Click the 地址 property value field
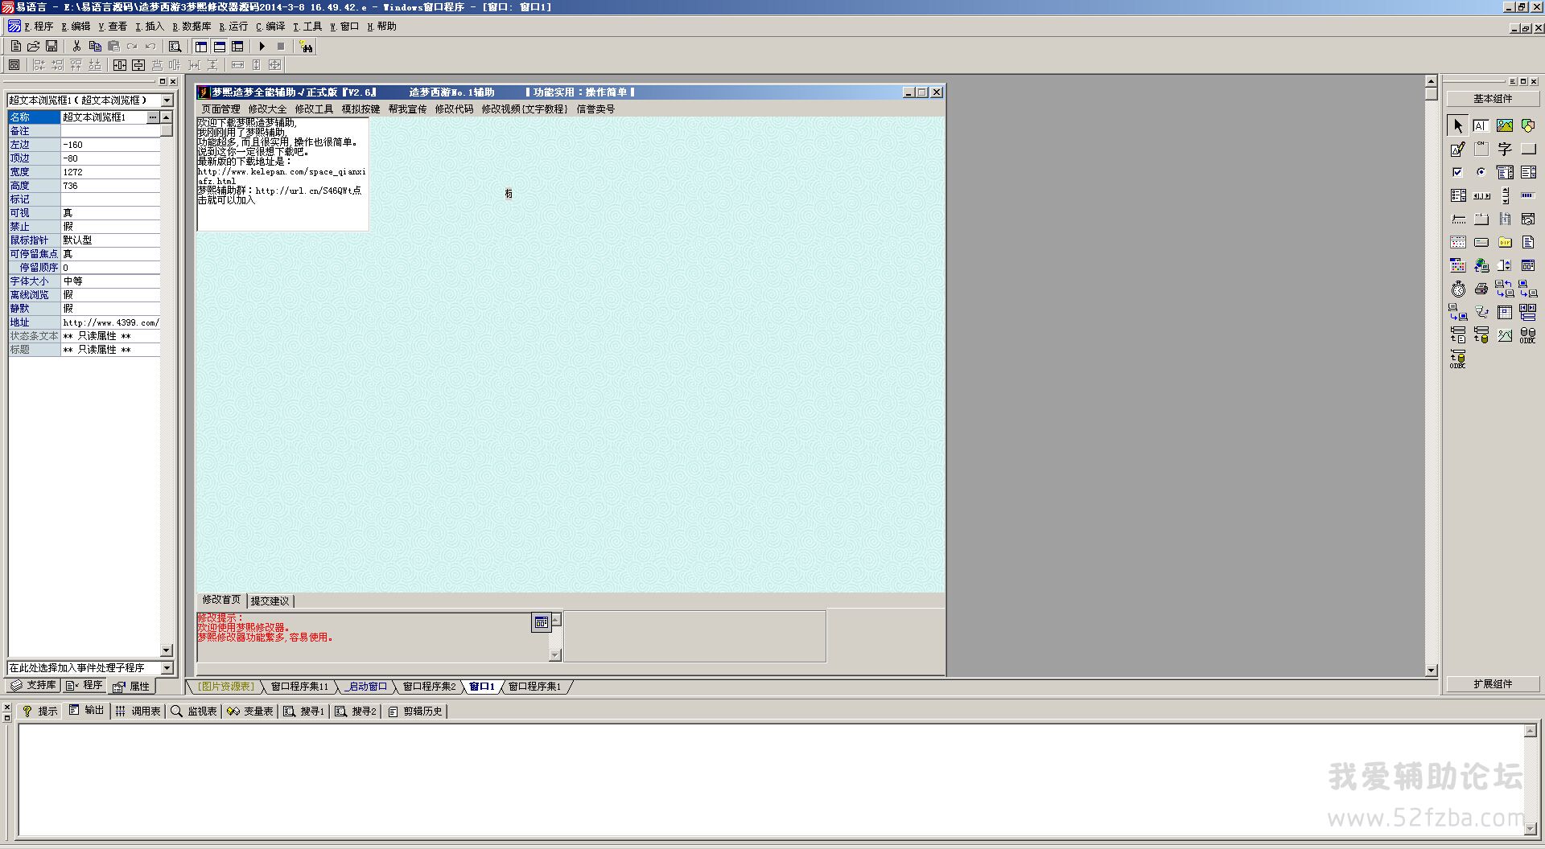Screen dimensions: 1545x849 coord(110,322)
